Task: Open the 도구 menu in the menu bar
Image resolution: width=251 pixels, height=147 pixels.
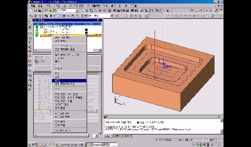Action: pos(105,6)
